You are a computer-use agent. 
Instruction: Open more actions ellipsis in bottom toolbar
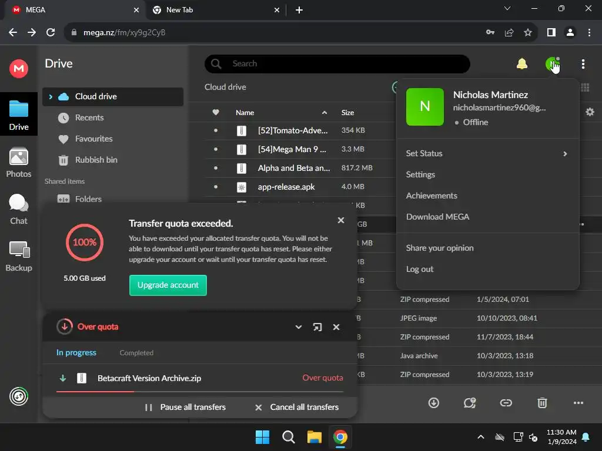coord(578,403)
